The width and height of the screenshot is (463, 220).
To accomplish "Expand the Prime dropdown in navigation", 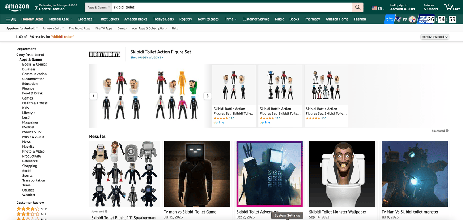I will coord(230,19).
